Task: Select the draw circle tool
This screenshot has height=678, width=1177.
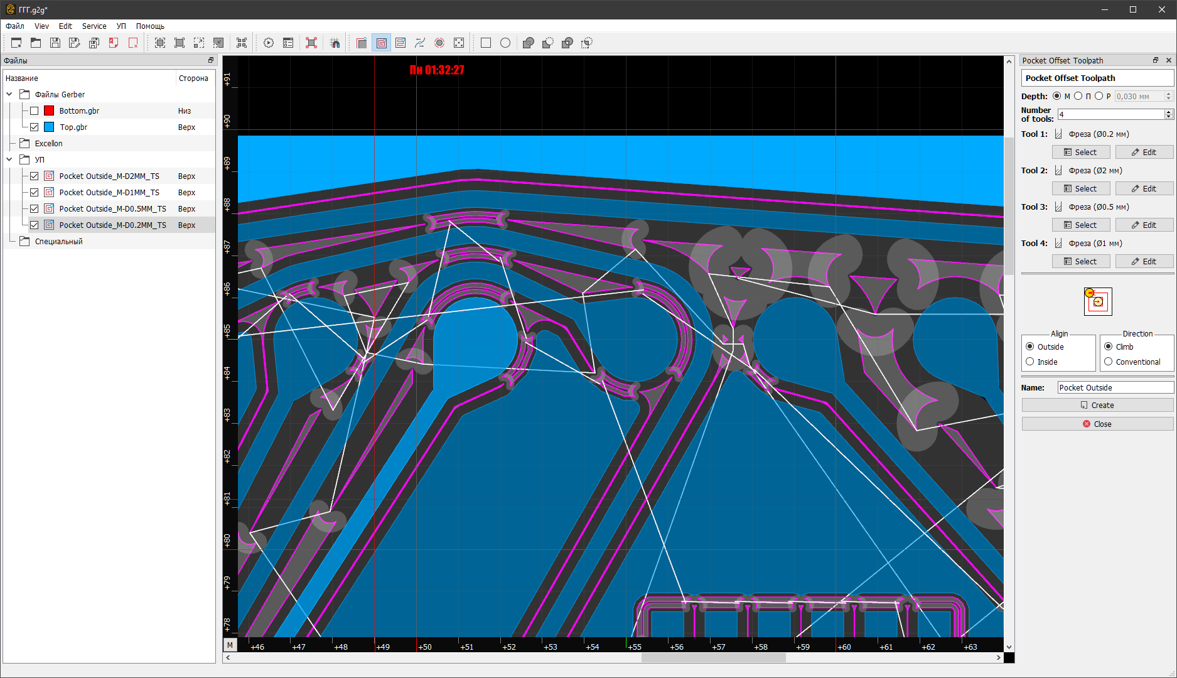Action: 505,43
